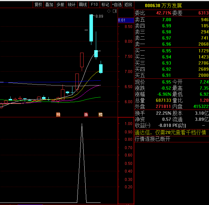Viewport: 209px width, 205px height.
Task: Click the 0.50 indicator axis label
Action: (x=129, y=164)
